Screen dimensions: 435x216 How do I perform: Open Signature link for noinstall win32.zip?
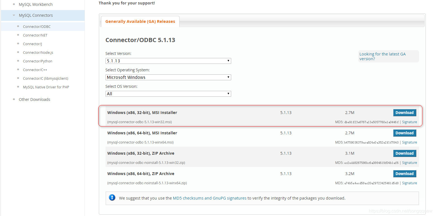coord(409,163)
